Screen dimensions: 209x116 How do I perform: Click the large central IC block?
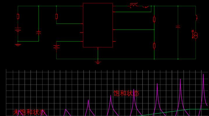98,25
